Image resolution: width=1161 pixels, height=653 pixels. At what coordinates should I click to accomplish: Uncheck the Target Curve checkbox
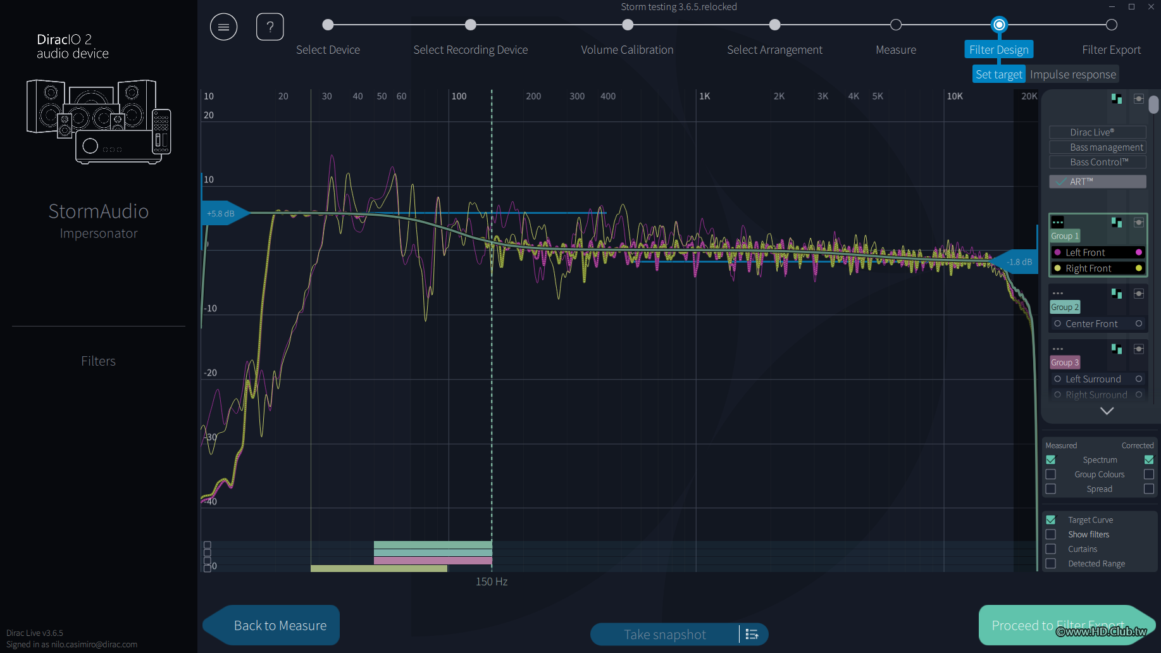pyautogui.click(x=1051, y=520)
